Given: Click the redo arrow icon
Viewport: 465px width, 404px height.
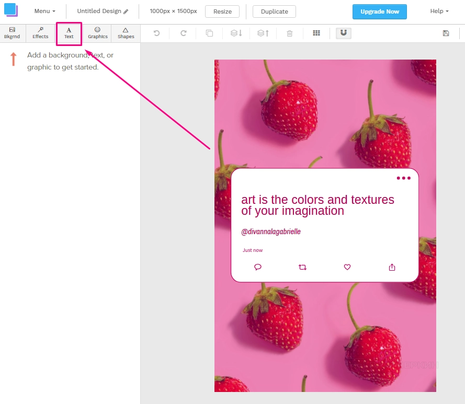Looking at the screenshot, I should [184, 33].
